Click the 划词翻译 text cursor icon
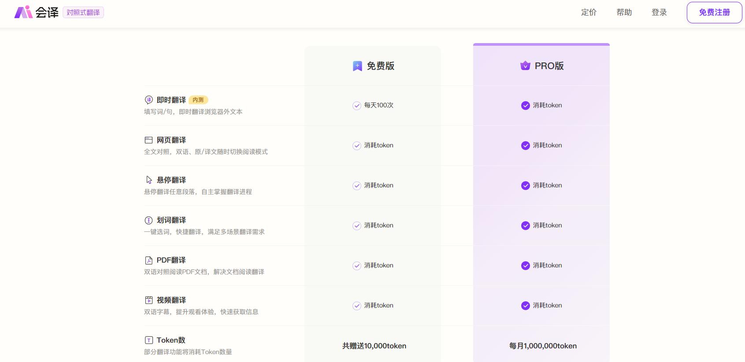Viewport: 745px width, 362px height. pyautogui.click(x=149, y=220)
